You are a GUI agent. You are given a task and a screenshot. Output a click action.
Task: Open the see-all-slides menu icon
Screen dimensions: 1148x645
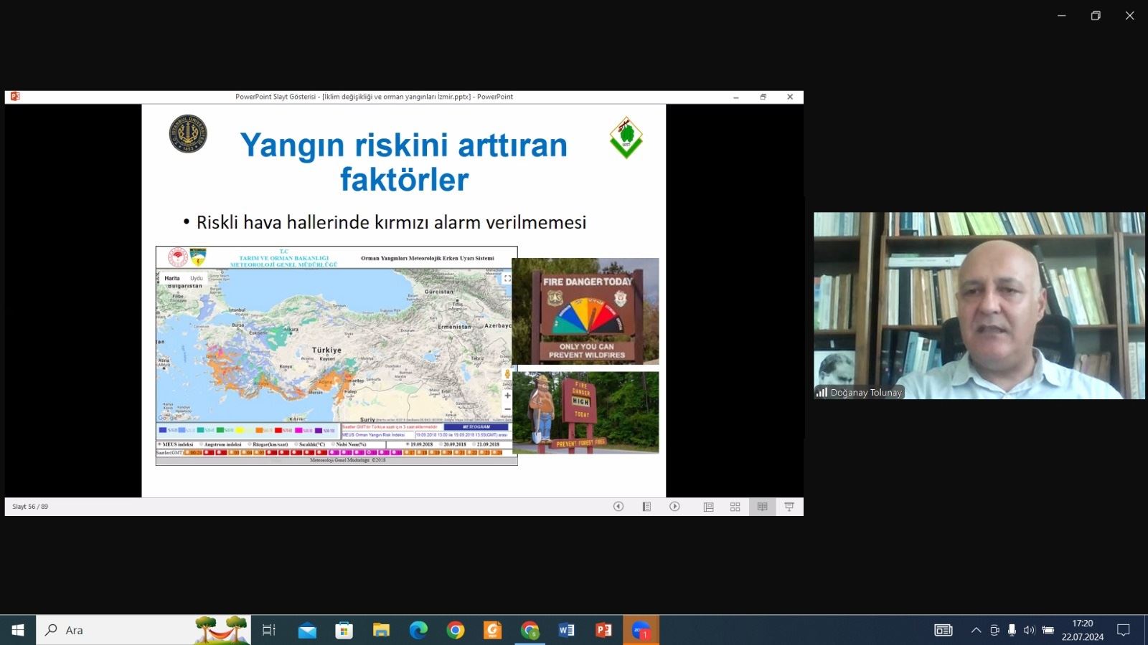click(x=646, y=507)
